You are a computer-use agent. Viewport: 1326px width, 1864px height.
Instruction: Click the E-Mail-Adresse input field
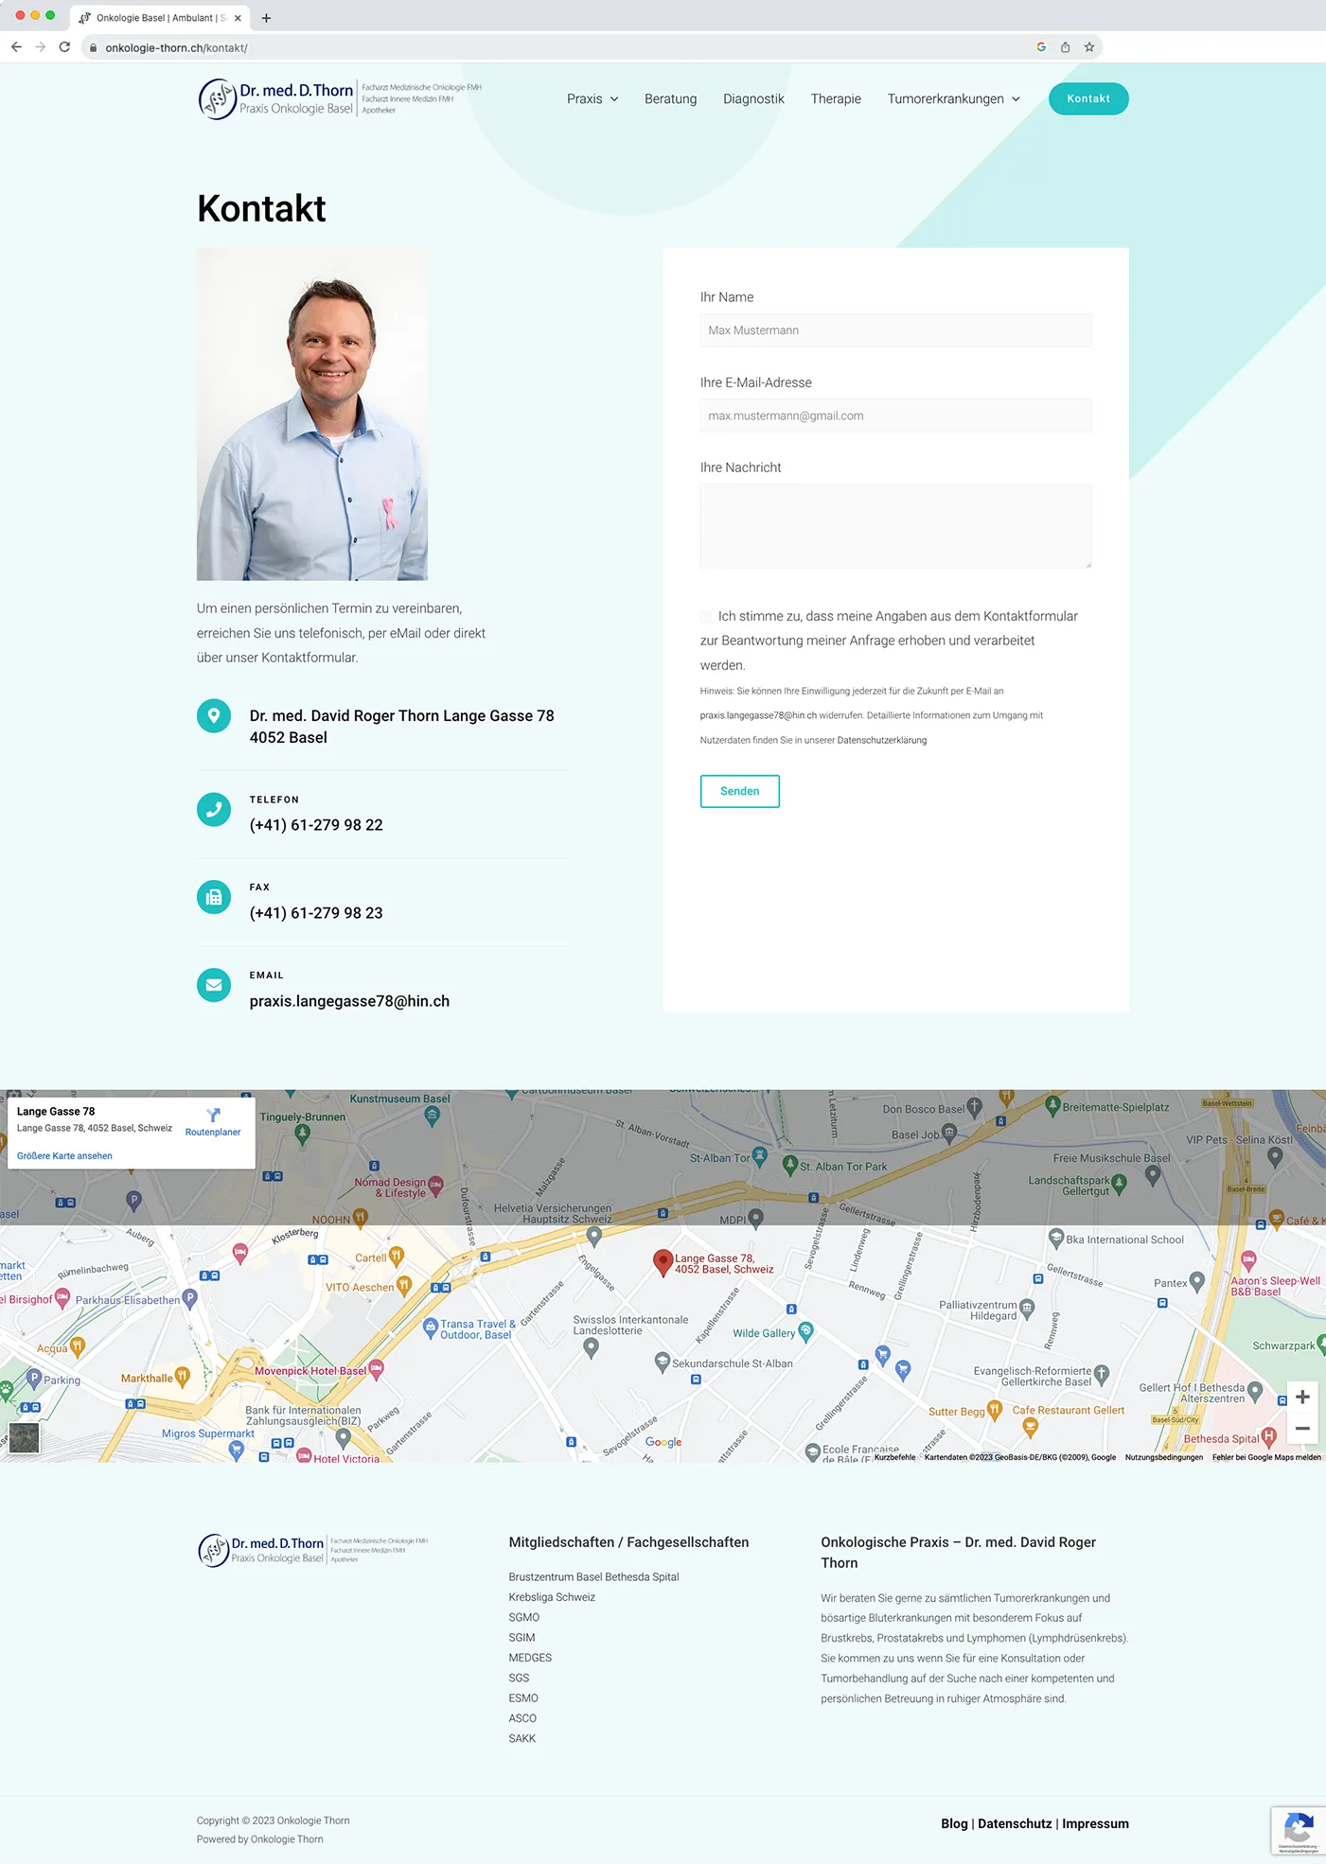pyautogui.click(x=895, y=415)
